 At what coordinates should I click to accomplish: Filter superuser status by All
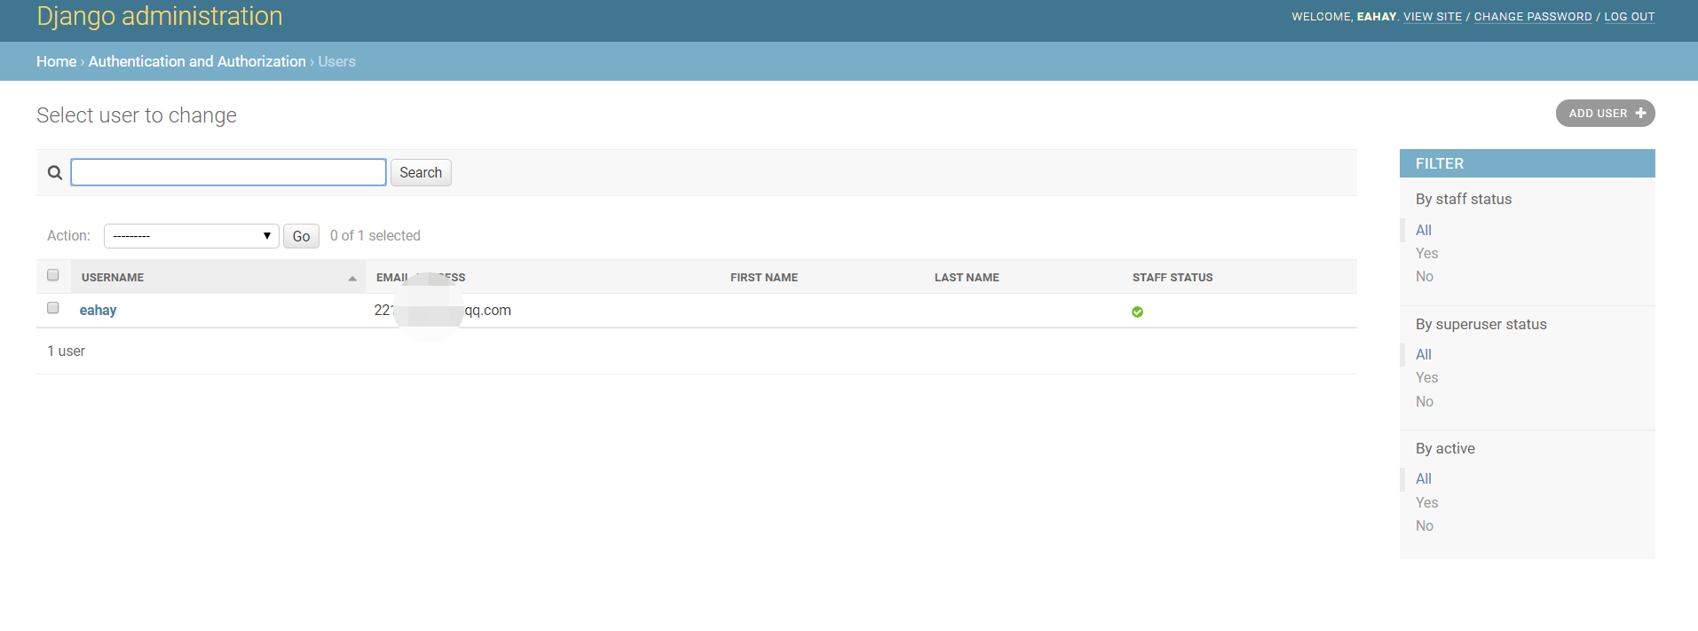click(x=1424, y=354)
